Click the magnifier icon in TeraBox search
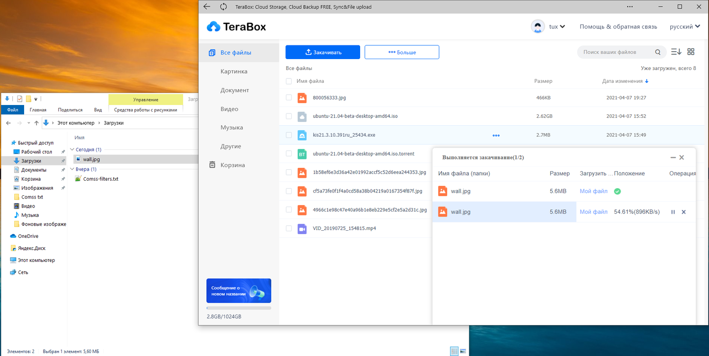The height and width of the screenshot is (356, 709). 657,52
